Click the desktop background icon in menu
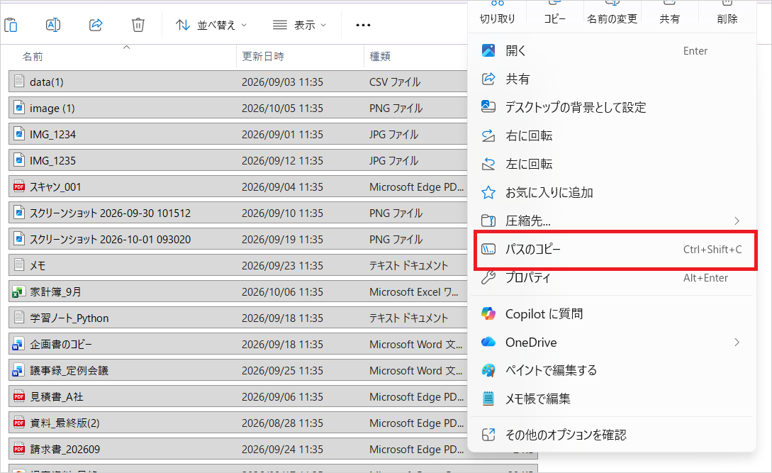The width and height of the screenshot is (772, 473). click(488, 107)
